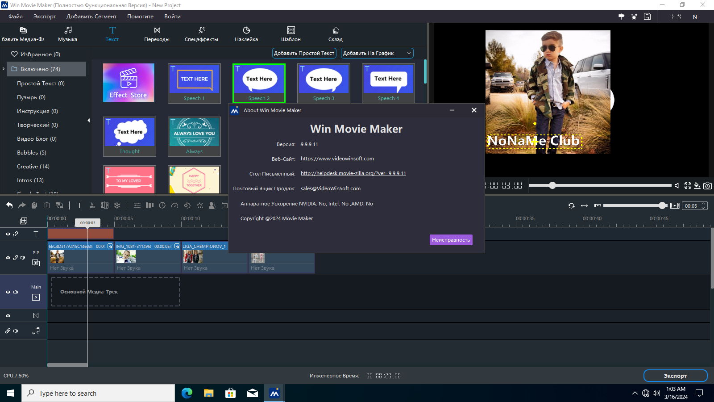Toggle visibility of the PIP track

click(8, 258)
